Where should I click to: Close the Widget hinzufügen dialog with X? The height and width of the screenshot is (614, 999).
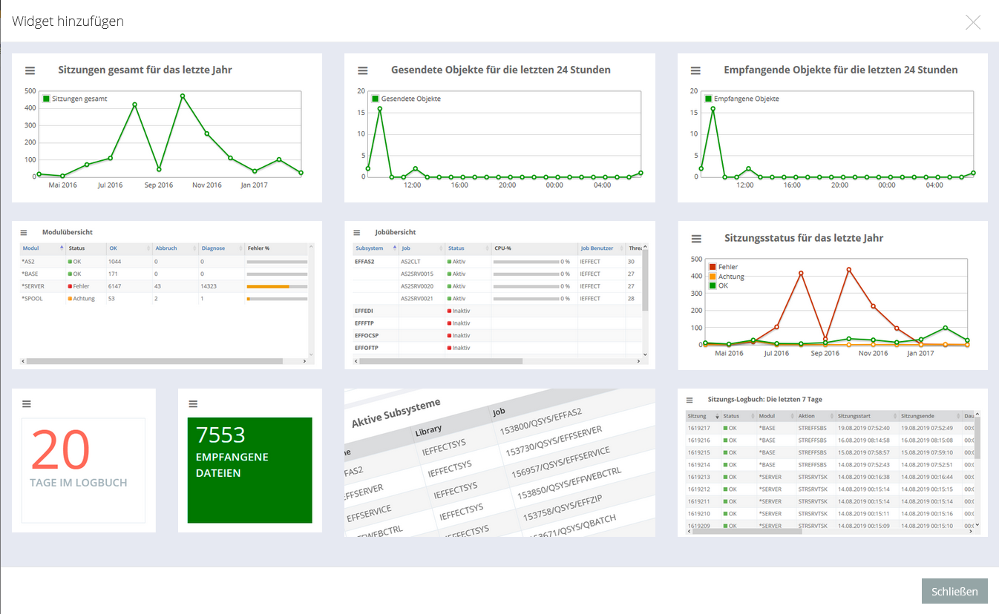pyautogui.click(x=972, y=22)
